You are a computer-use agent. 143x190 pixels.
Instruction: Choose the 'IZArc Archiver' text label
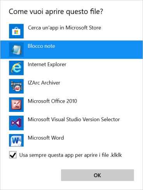tap(44, 83)
